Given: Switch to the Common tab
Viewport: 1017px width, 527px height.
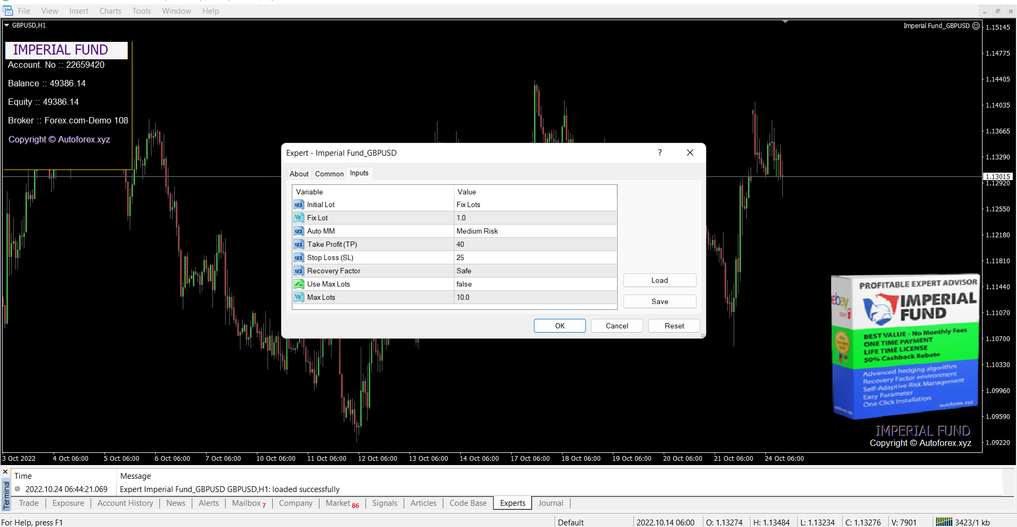Looking at the screenshot, I should 329,174.
